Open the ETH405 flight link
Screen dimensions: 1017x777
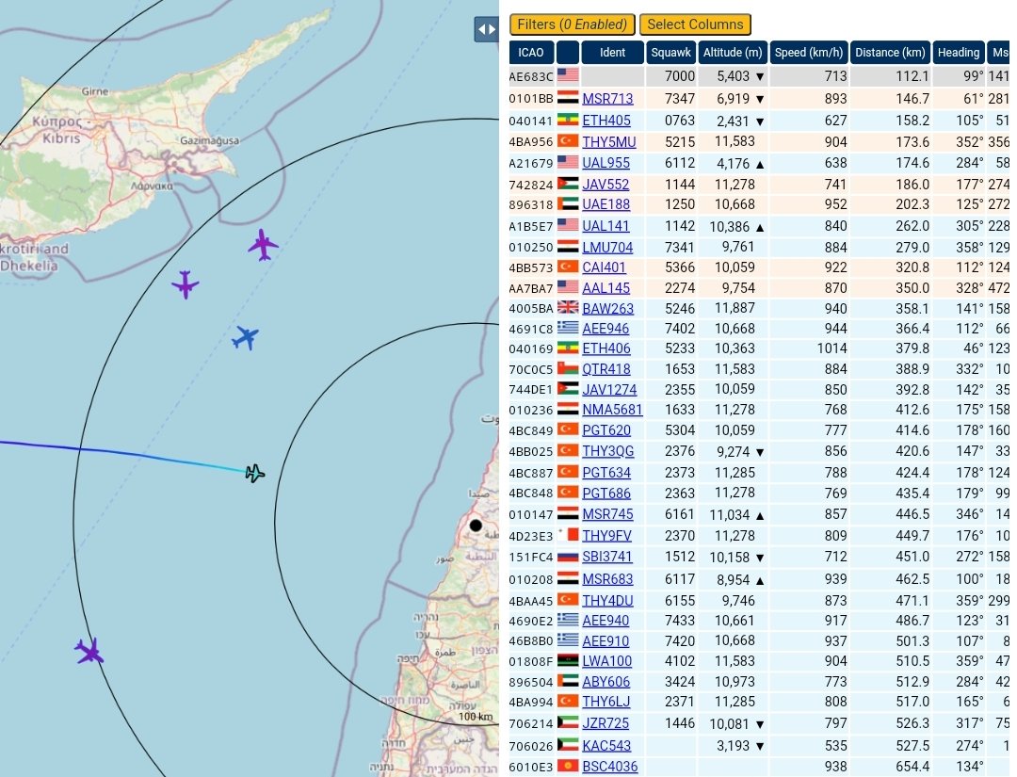click(605, 120)
